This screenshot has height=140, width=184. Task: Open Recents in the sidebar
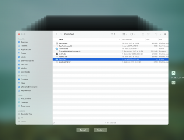click(x=24, y=46)
